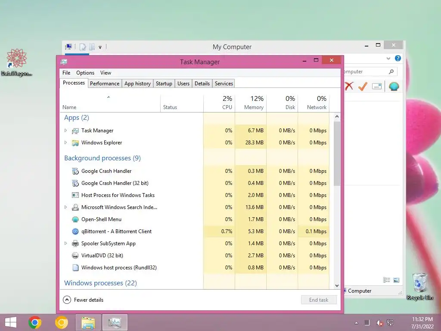Switch My Computer to large icons view
Image resolution: width=441 pixels, height=331 pixels.
(x=396, y=280)
